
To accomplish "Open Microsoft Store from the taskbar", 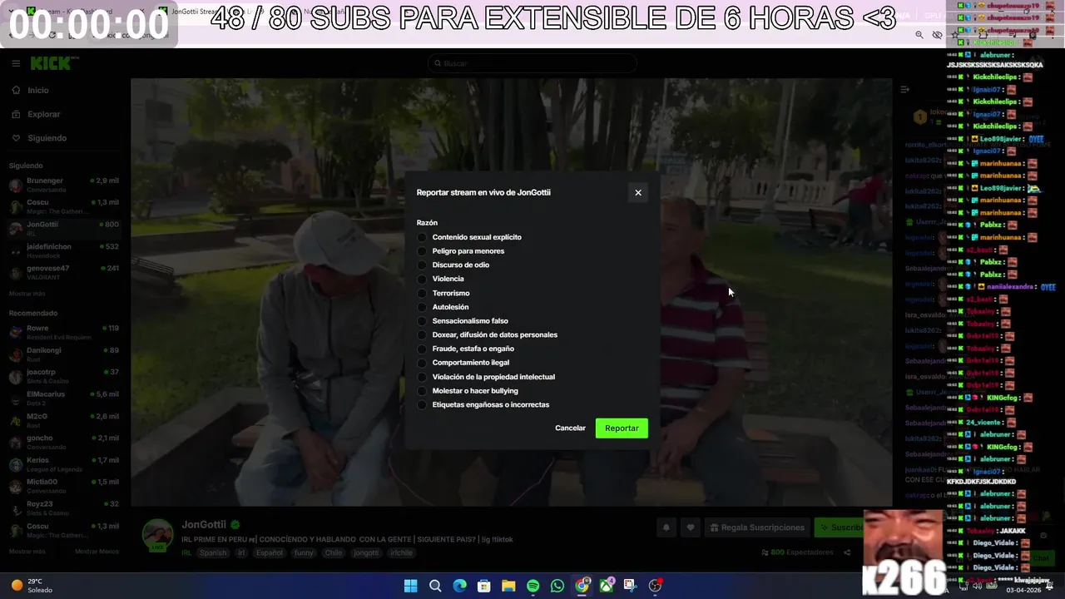I will pos(484,586).
